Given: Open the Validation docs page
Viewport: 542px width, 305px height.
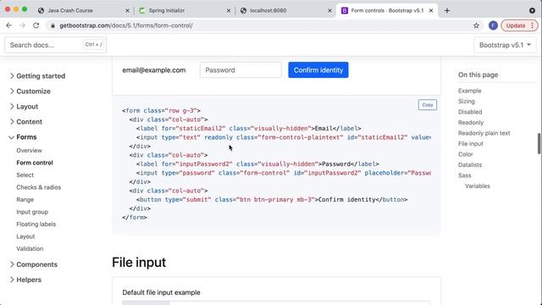Looking at the screenshot, I should [30, 248].
